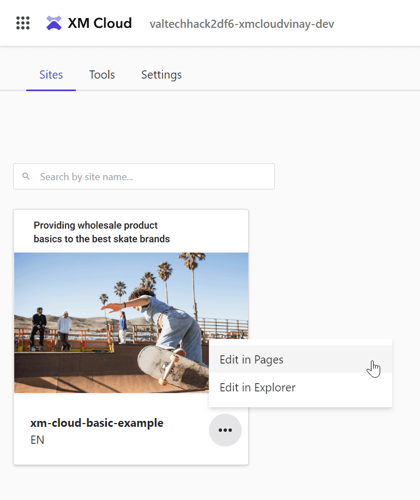Click the card headline about skate brands
This screenshot has height=500, width=420.
[101, 232]
